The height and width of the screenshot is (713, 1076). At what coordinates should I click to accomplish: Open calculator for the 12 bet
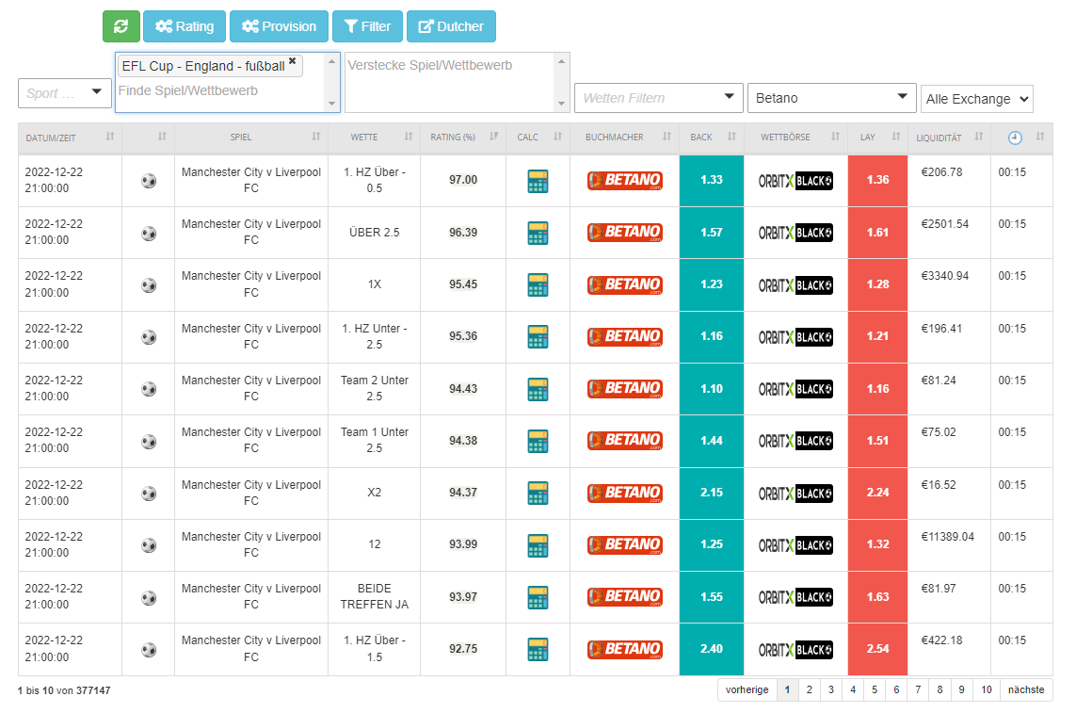coord(538,544)
